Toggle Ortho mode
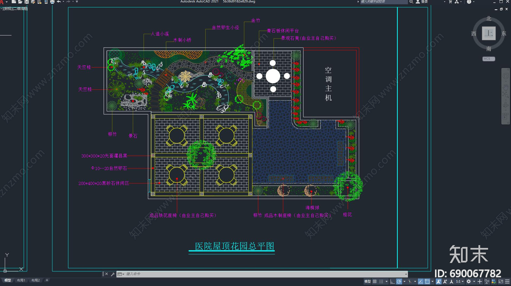Viewport: 511px width, 286px height. coord(393,281)
